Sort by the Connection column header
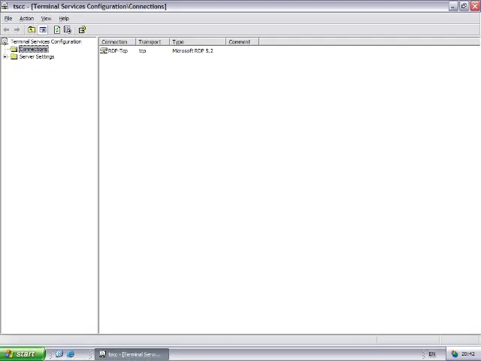The width and height of the screenshot is (481, 361). [x=117, y=42]
